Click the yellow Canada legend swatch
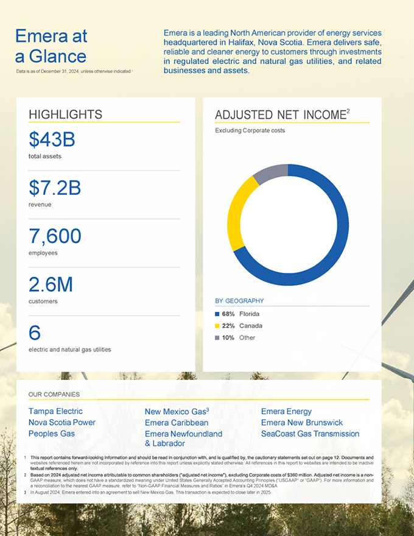 pyautogui.click(x=217, y=326)
